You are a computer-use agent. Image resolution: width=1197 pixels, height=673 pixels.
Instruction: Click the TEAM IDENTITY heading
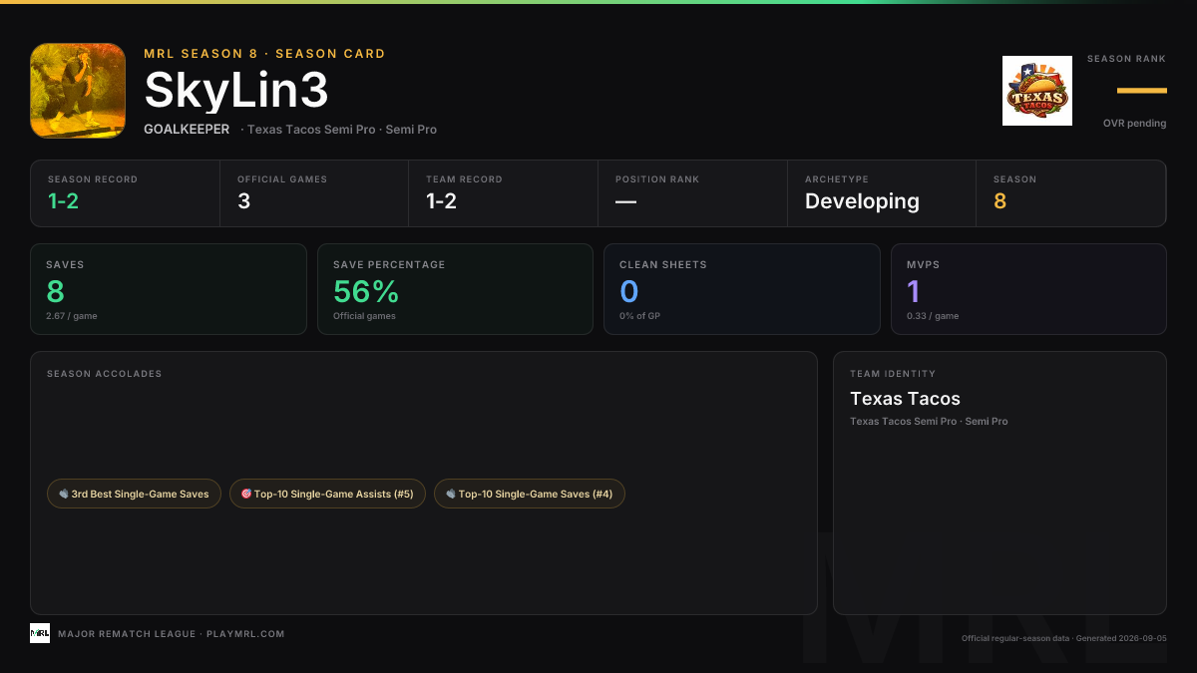point(893,374)
